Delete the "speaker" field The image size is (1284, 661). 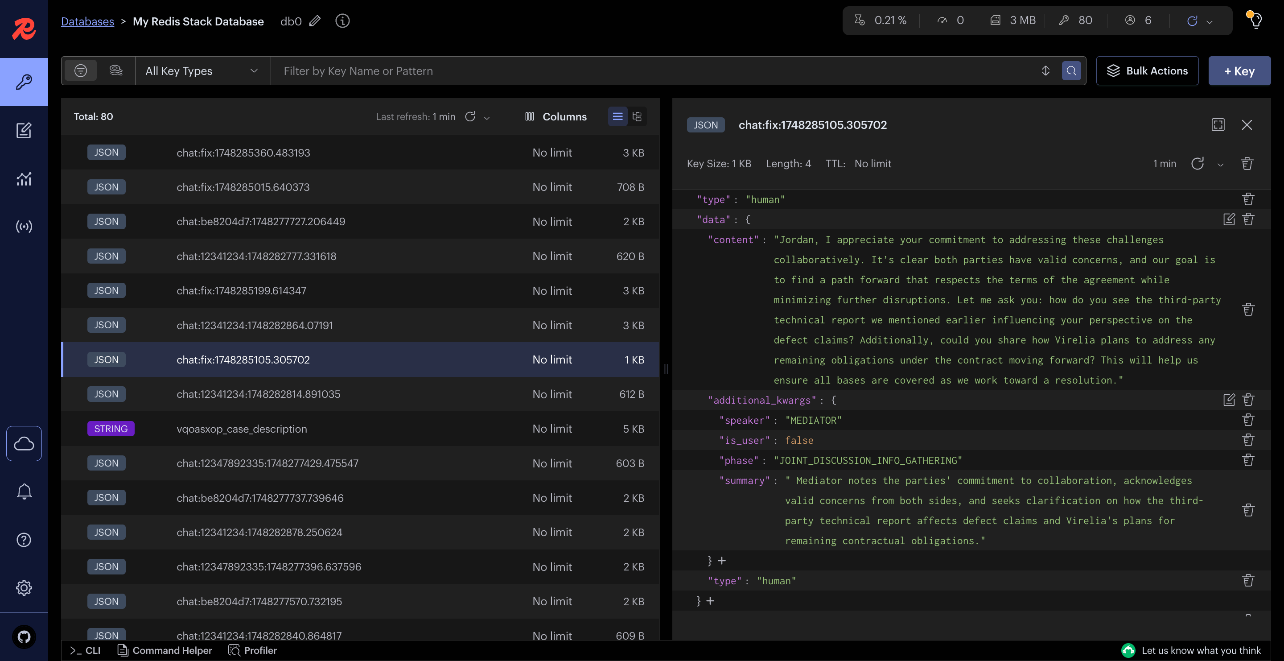tap(1248, 420)
